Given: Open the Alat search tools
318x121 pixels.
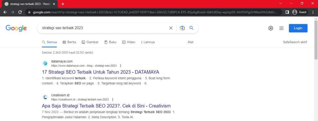Looking at the screenshot, I should coord(190,42).
